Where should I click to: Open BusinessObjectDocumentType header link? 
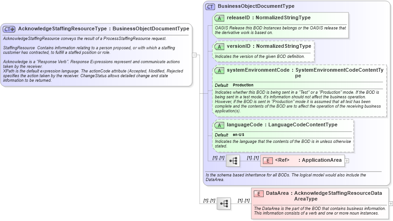pyautogui.click(x=256, y=6)
